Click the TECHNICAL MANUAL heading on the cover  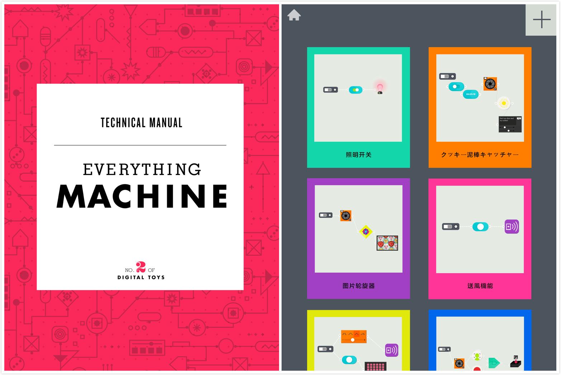pos(142,123)
